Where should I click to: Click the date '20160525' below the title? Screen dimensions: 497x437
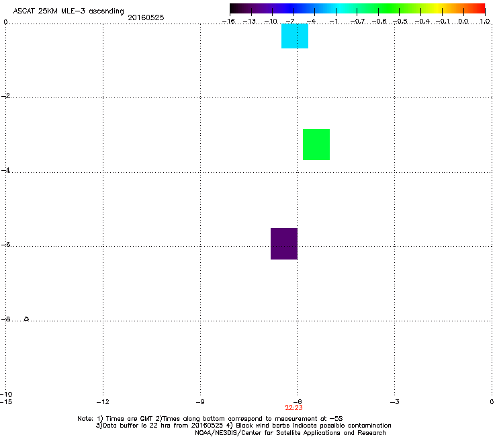[146, 17]
